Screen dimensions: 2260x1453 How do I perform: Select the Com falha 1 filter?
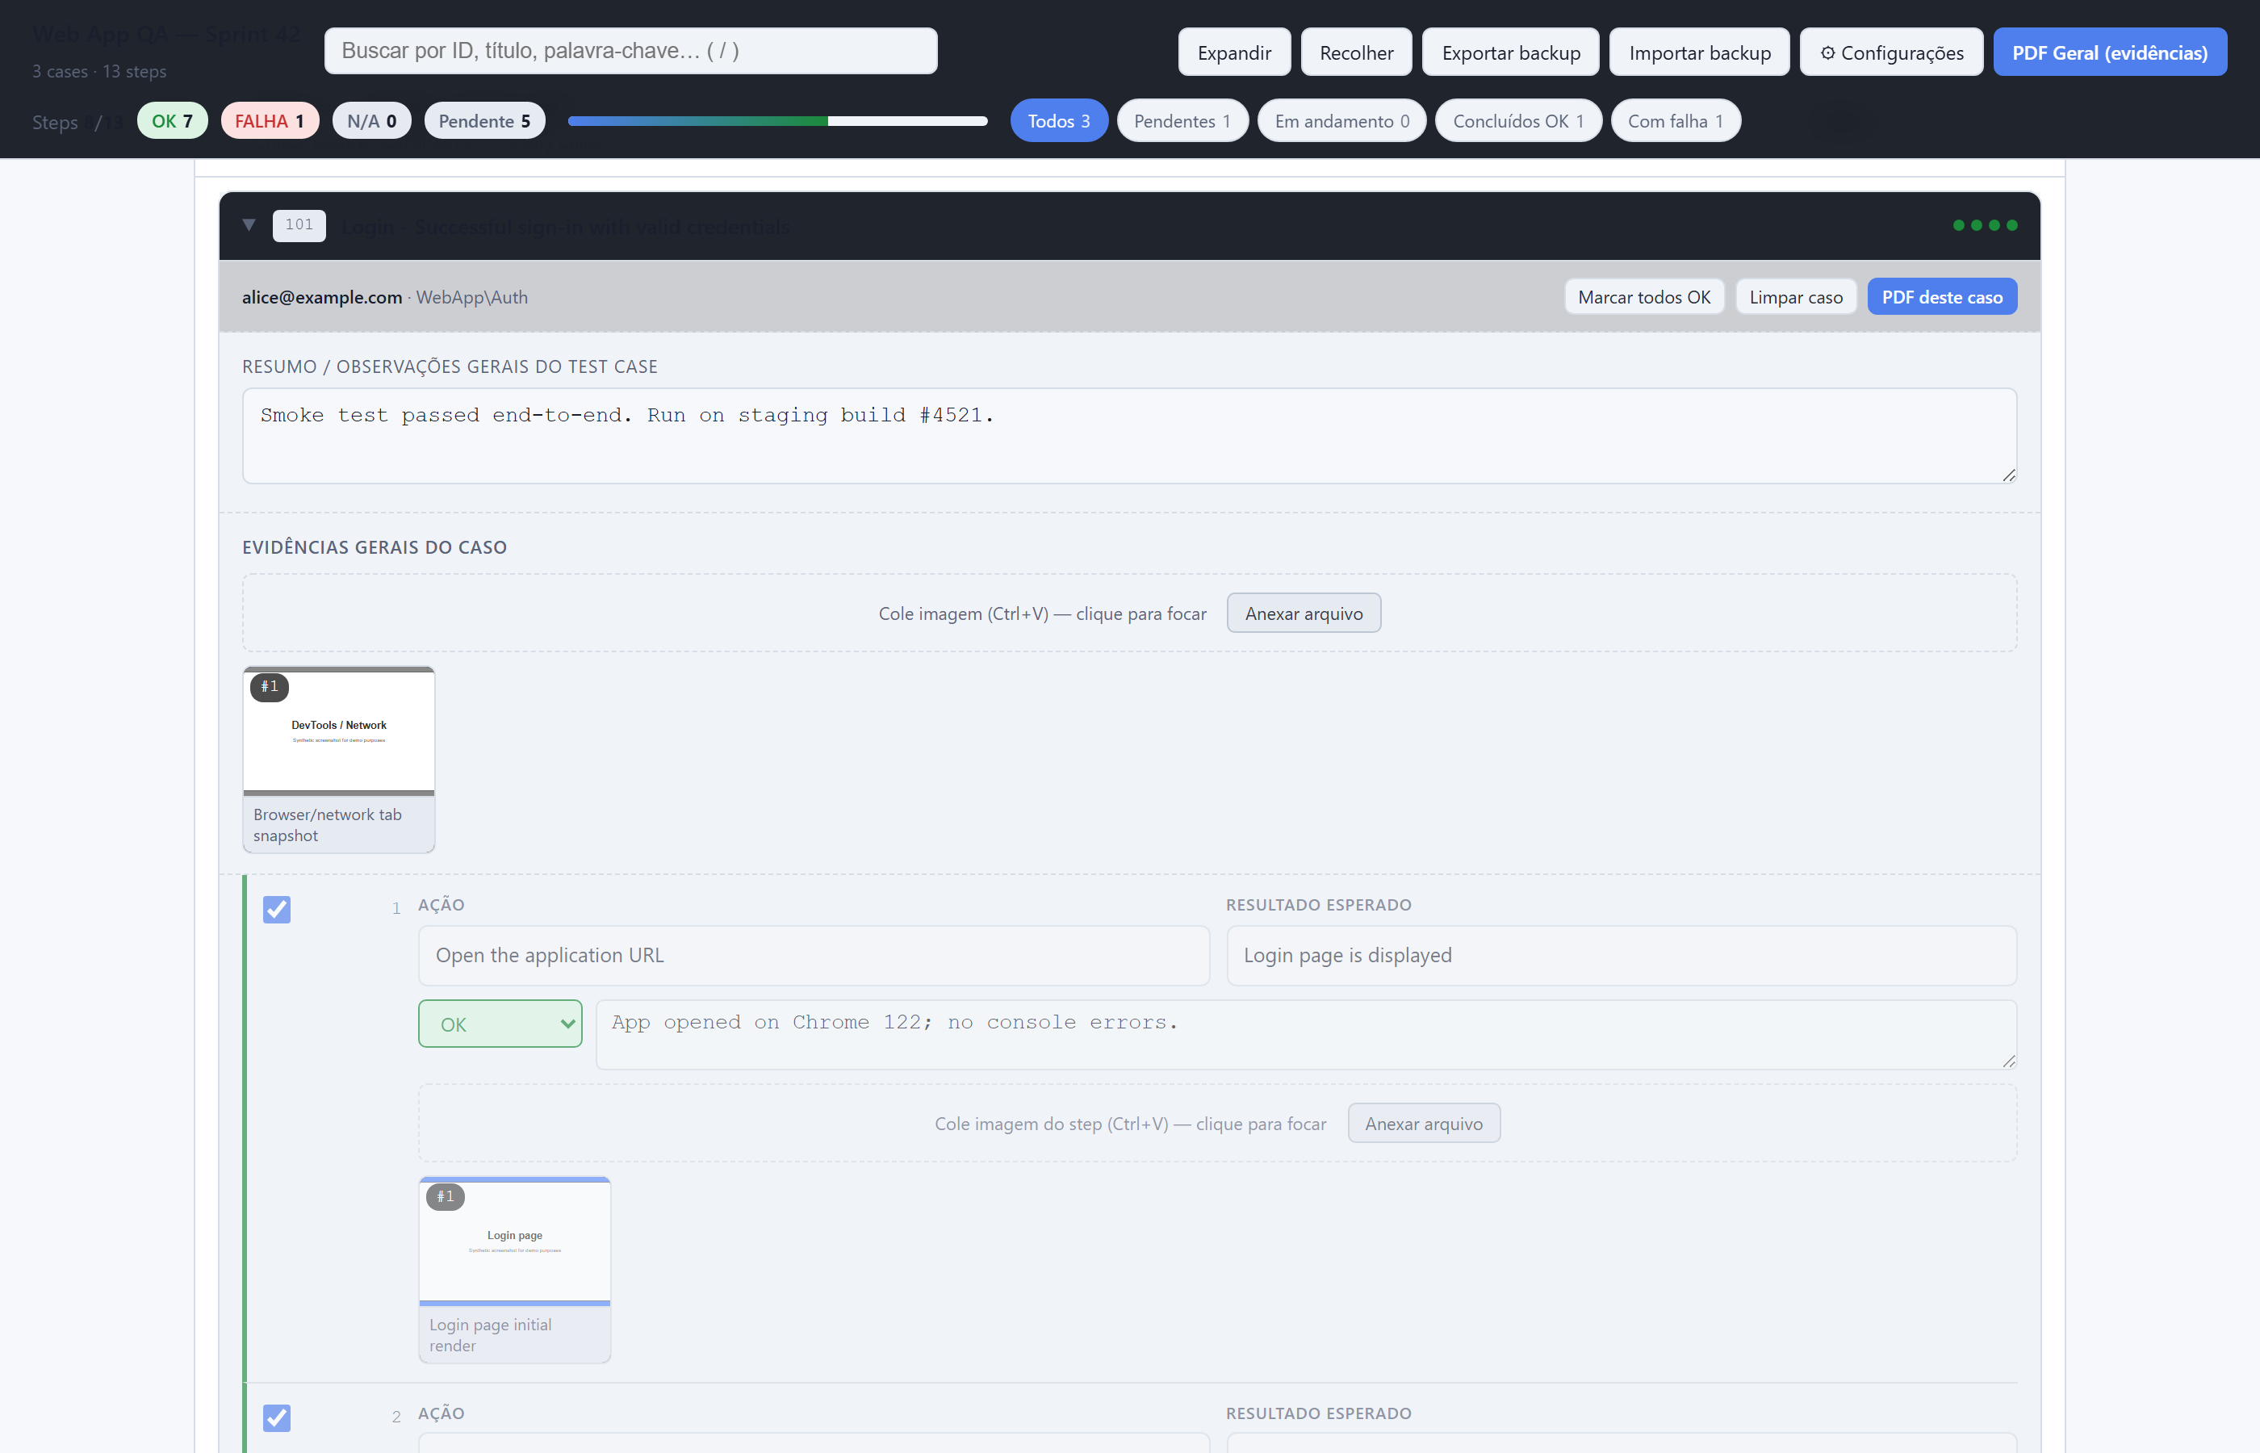point(1675,121)
